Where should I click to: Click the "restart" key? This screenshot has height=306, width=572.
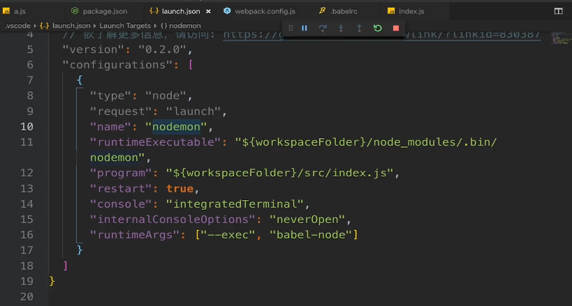121,188
